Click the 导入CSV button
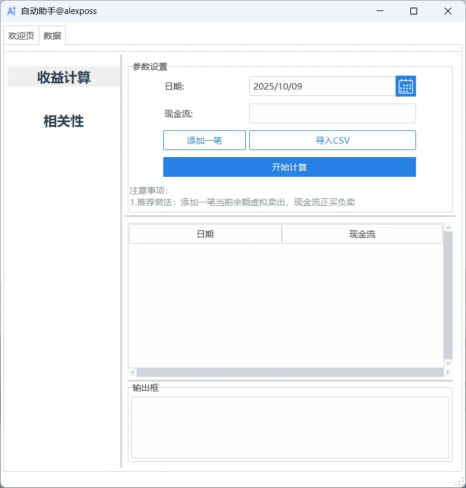Screen dimensions: 466x488 [x=332, y=140]
